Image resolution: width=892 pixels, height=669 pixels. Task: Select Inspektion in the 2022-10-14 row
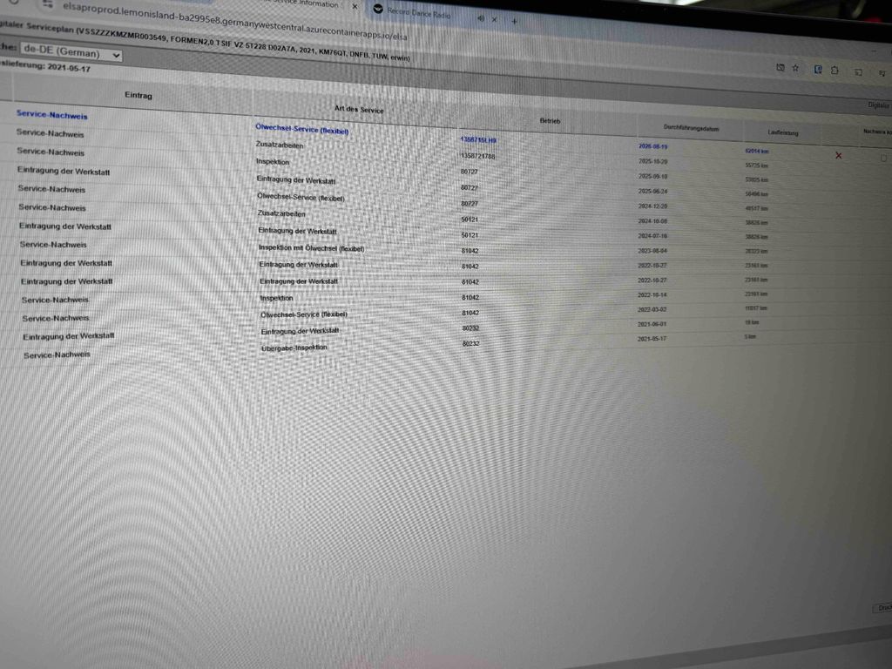click(x=276, y=298)
